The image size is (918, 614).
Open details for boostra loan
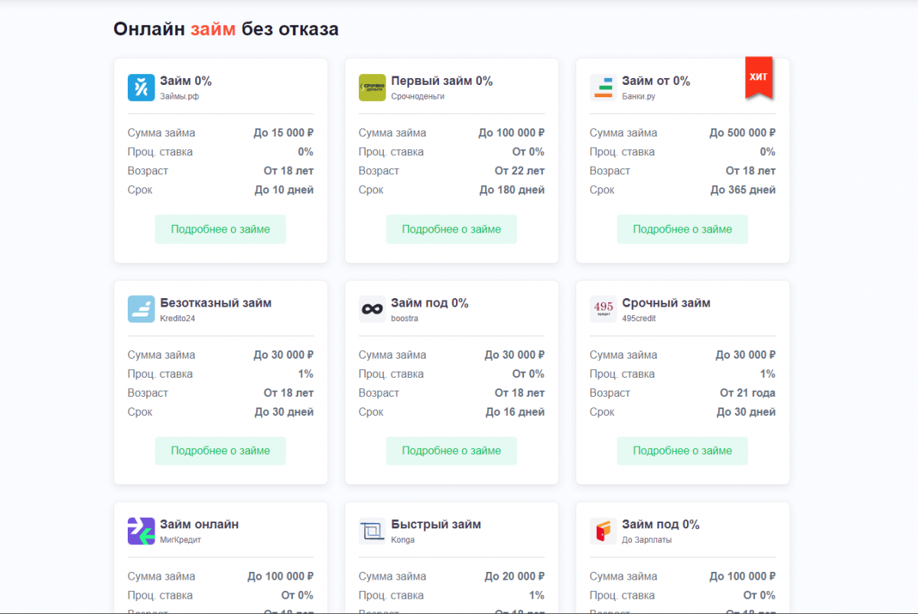451,451
